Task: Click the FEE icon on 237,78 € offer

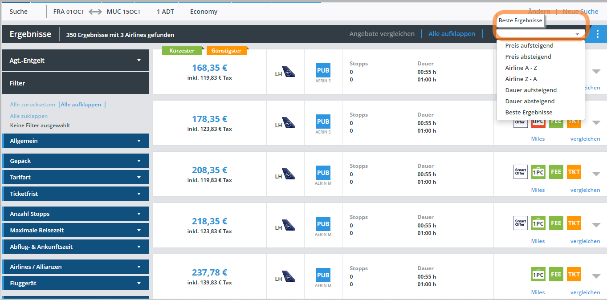Action: point(556,274)
